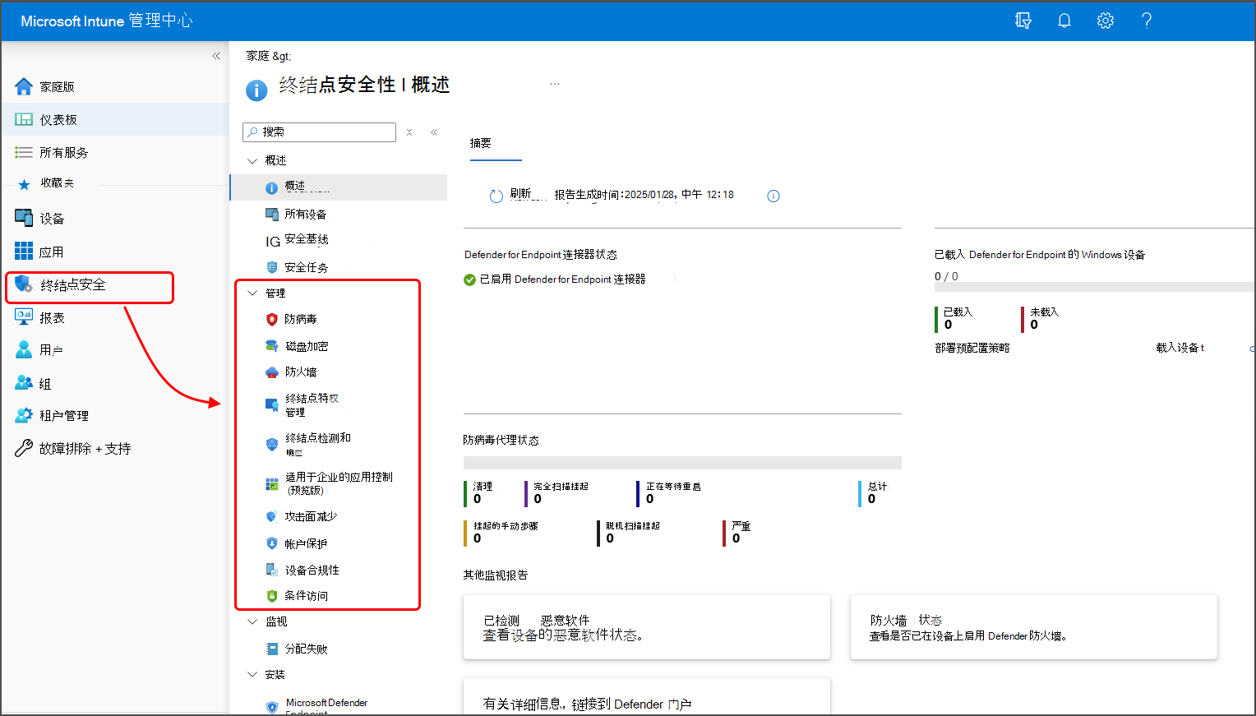Open the ellipsis menu beside page title
This screenshot has width=1256, height=716.
pos(555,84)
